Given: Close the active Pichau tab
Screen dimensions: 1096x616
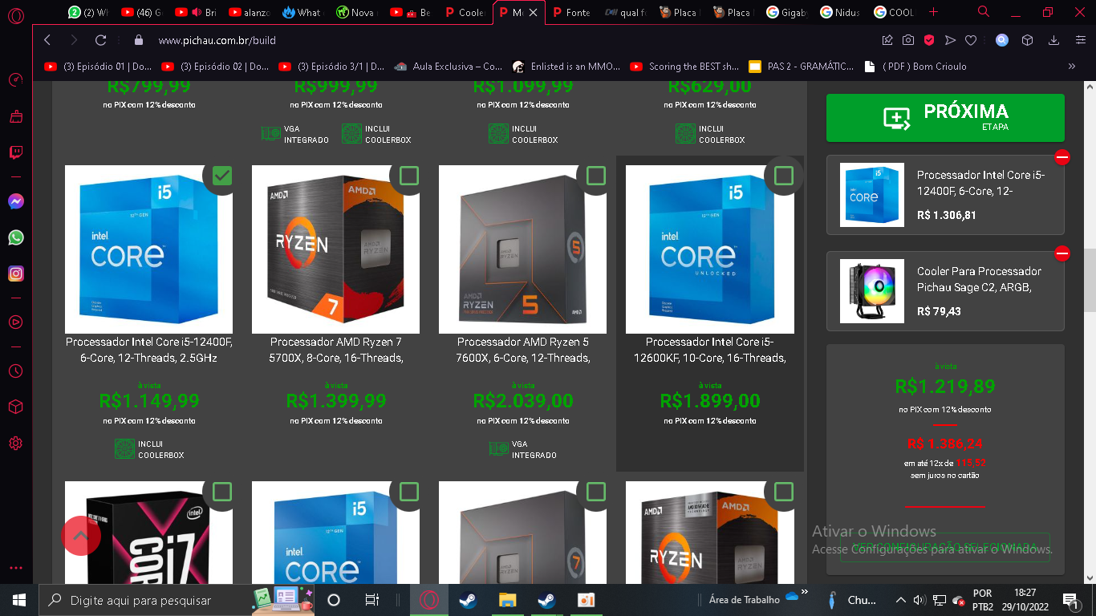Looking at the screenshot, I should [x=533, y=13].
